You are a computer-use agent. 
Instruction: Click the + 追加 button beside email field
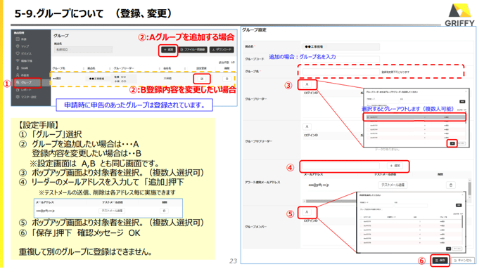(x=395, y=166)
